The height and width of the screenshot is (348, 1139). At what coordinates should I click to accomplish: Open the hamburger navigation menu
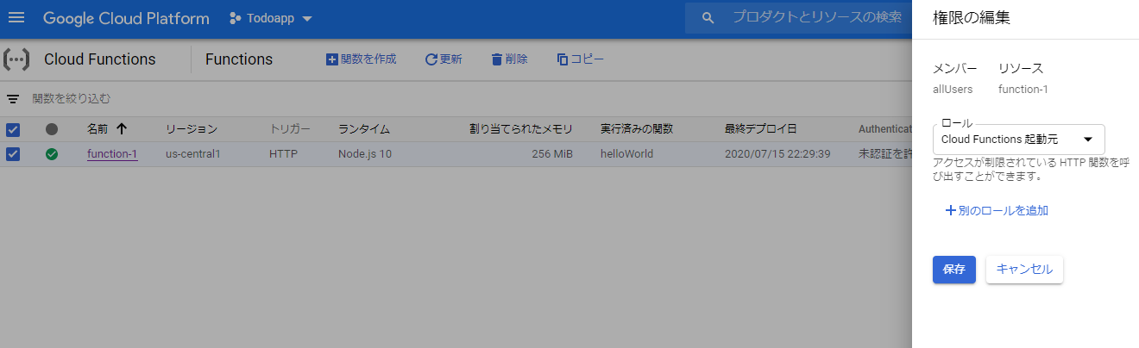pyautogui.click(x=16, y=18)
